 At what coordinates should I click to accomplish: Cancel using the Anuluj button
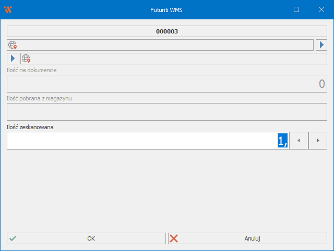[247, 238]
